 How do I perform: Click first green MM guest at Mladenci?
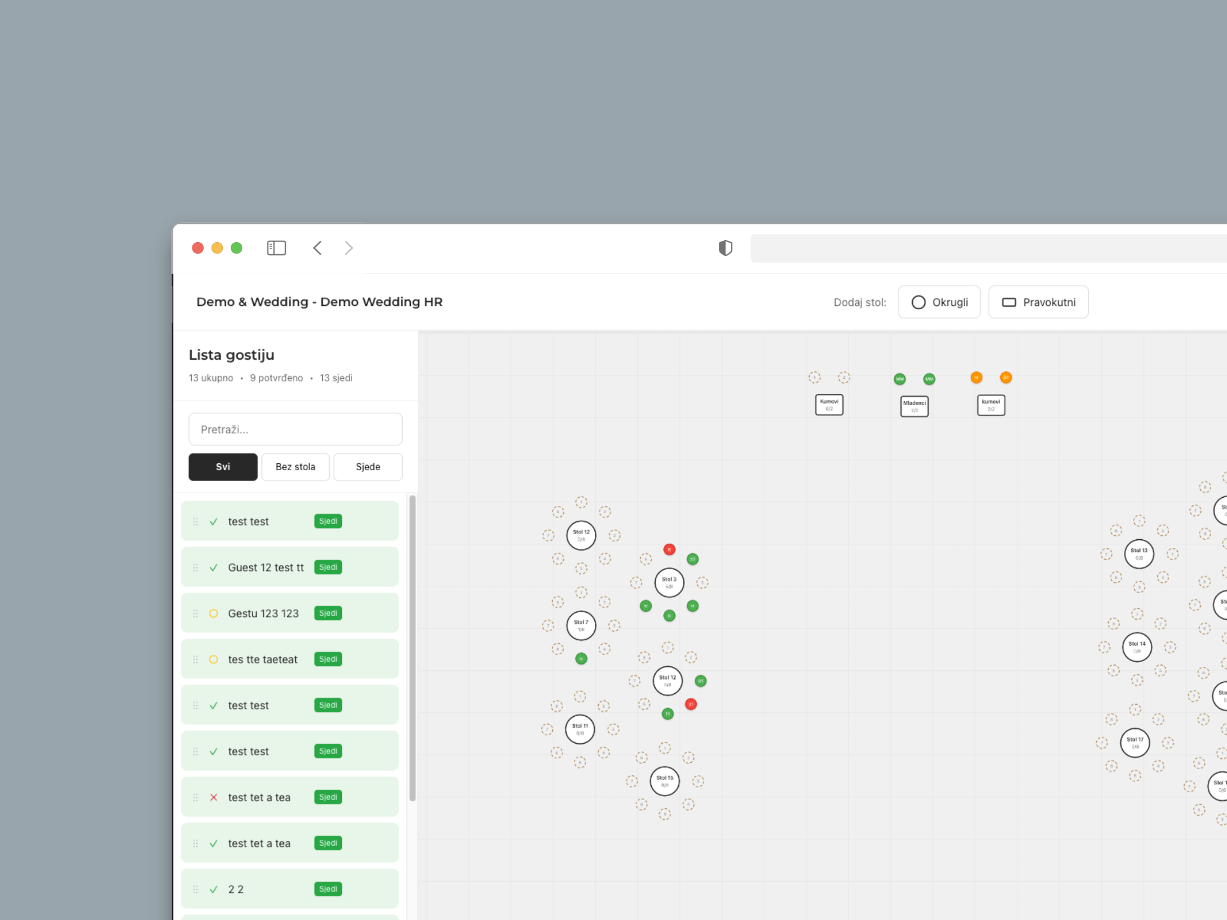(900, 379)
